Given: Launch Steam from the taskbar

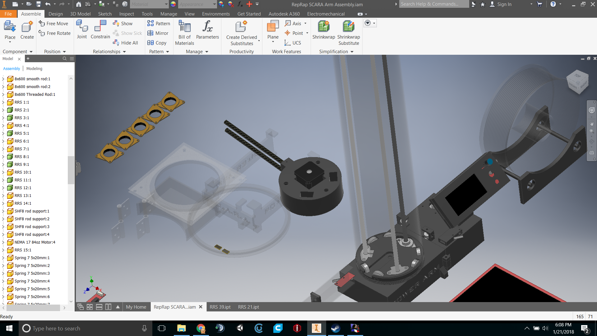Looking at the screenshot, I should [x=336, y=328].
